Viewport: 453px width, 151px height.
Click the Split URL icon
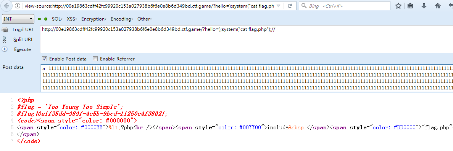point(5,40)
